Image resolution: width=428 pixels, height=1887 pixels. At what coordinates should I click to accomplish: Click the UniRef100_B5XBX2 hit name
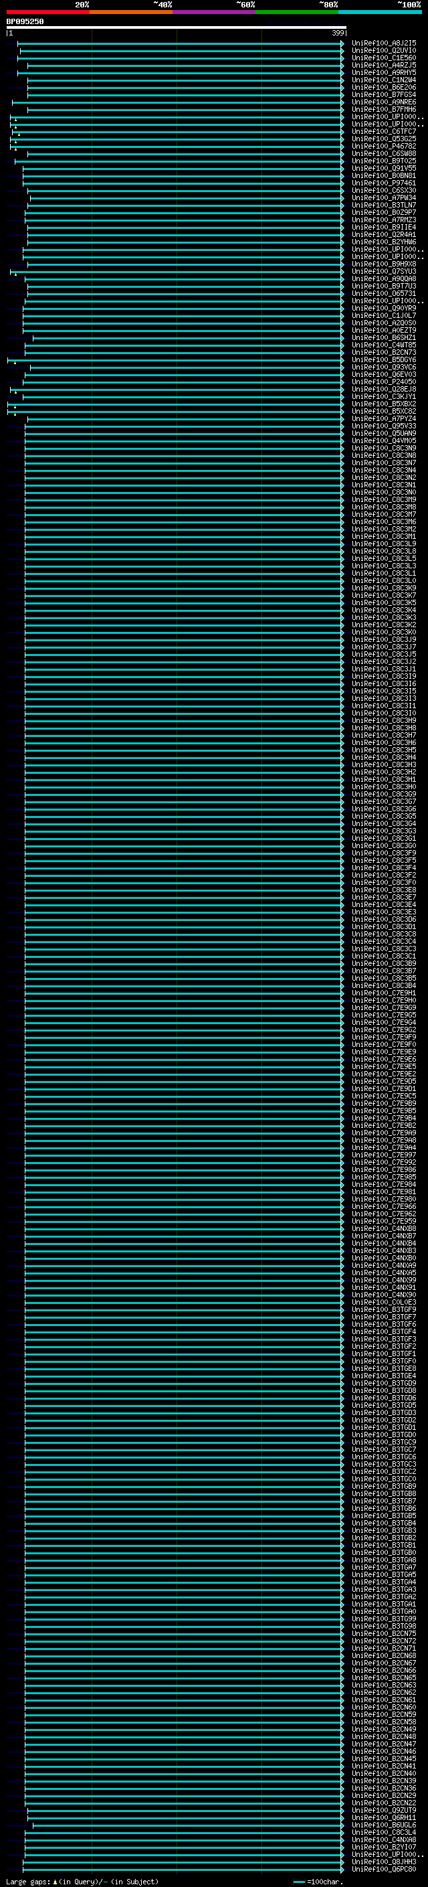pyautogui.click(x=384, y=404)
